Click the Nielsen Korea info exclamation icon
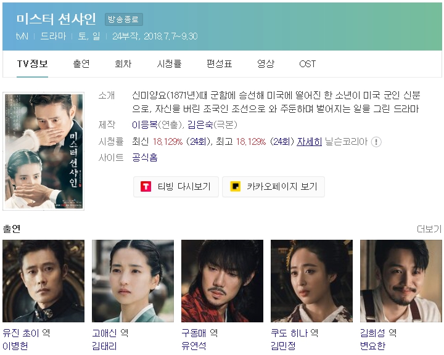 tap(376, 142)
